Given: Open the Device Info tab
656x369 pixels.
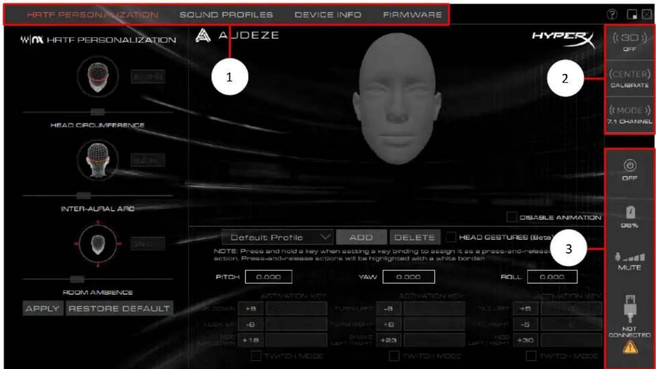Looking at the screenshot, I should 328,15.
